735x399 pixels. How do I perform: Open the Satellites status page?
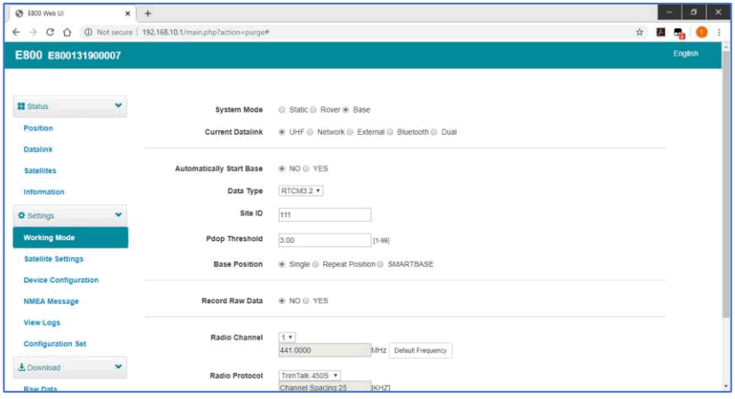[x=40, y=171]
